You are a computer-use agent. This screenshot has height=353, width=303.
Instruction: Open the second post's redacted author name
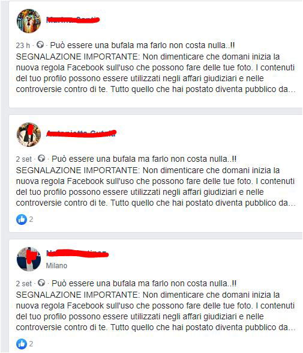81,134
